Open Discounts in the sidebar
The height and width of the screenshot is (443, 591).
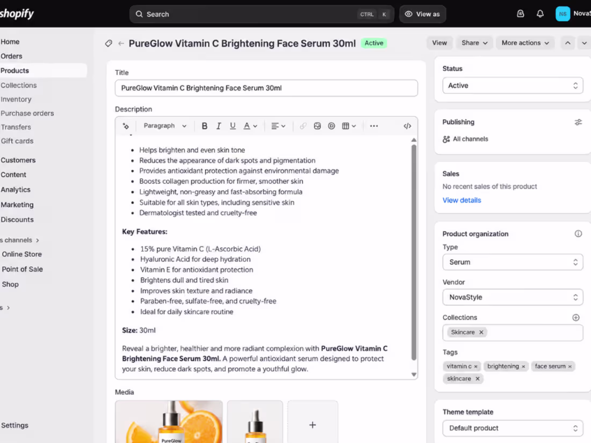(x=17, y=220)
